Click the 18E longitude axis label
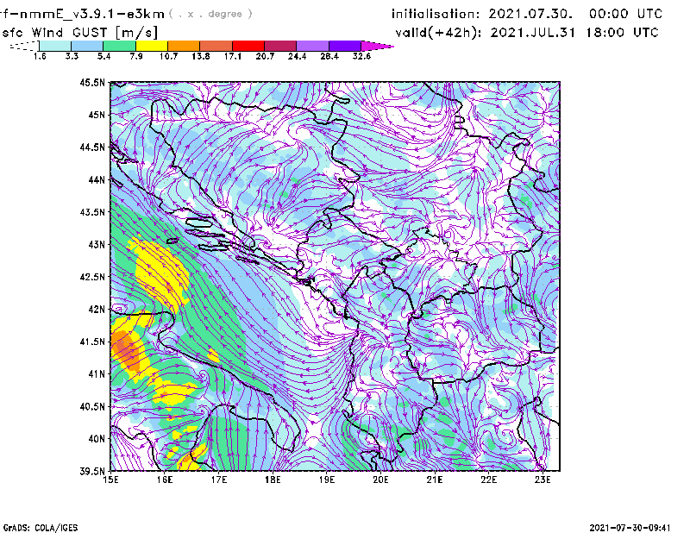Viewport: 690px width, 533px height. pos(273,480)
